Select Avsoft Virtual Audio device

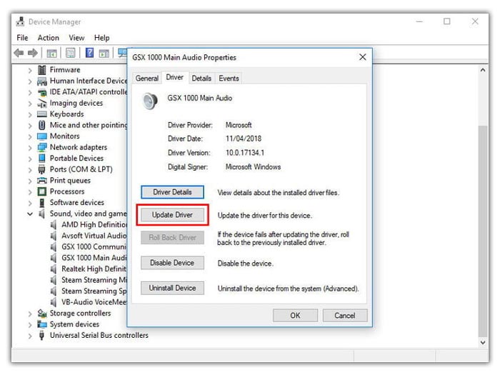pos(94,236)
